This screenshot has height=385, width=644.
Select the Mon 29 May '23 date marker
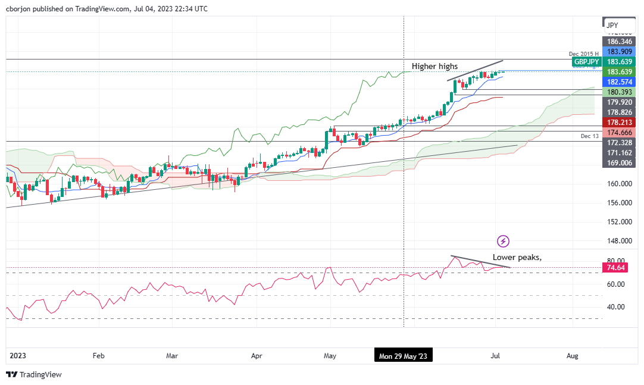[x=403, y=355]
